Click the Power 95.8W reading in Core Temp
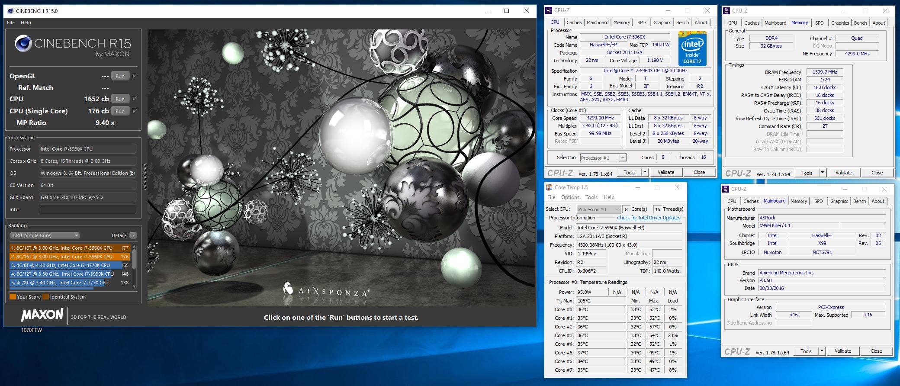The height and width of the screenshot is (386, 900). 591,292
